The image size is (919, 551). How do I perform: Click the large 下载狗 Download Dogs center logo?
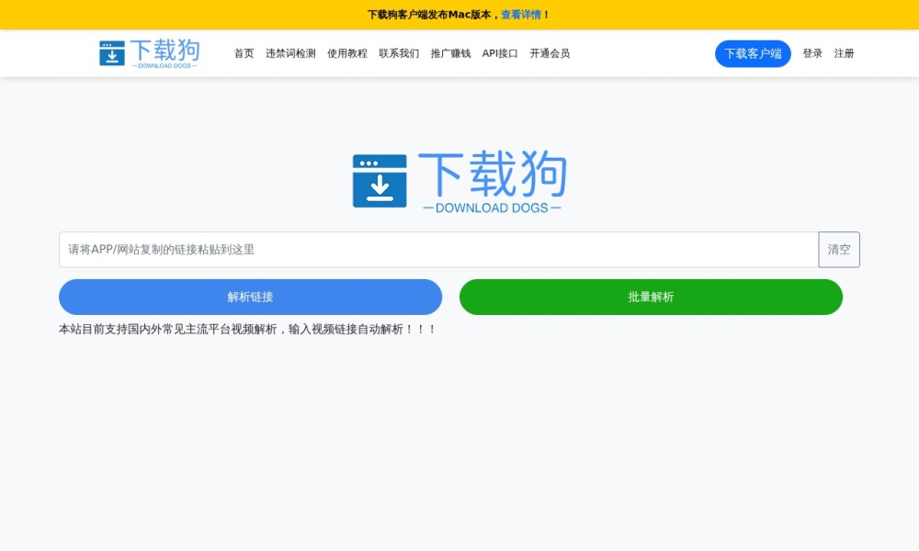(x=459, y=182)
